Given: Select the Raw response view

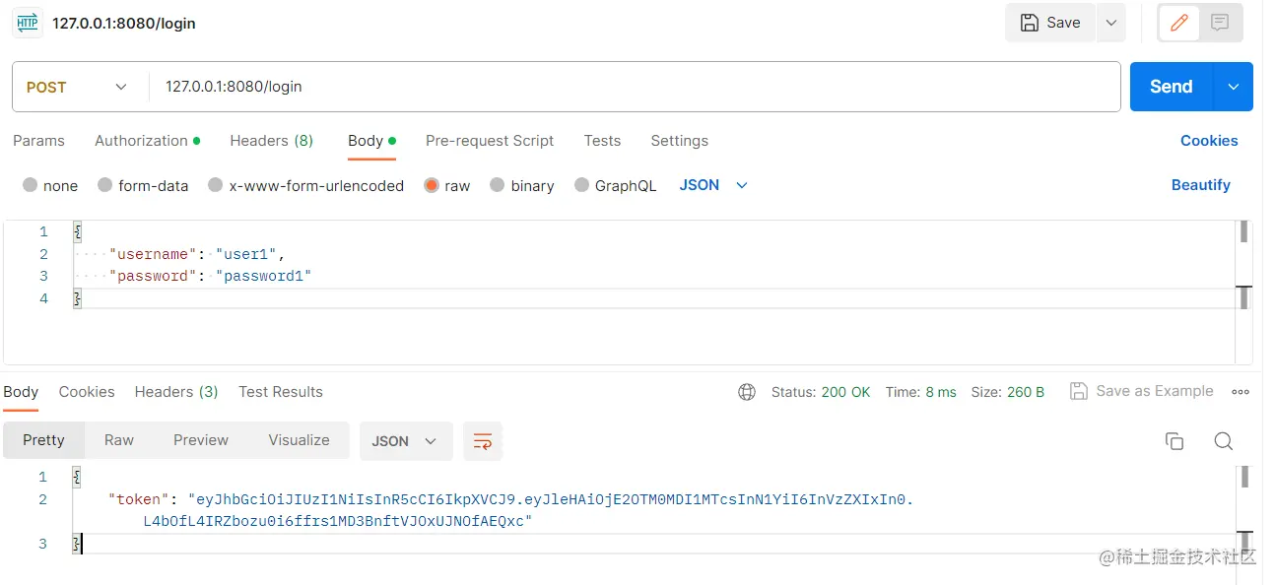Looking at the screenshot, I should coord(119,440).
